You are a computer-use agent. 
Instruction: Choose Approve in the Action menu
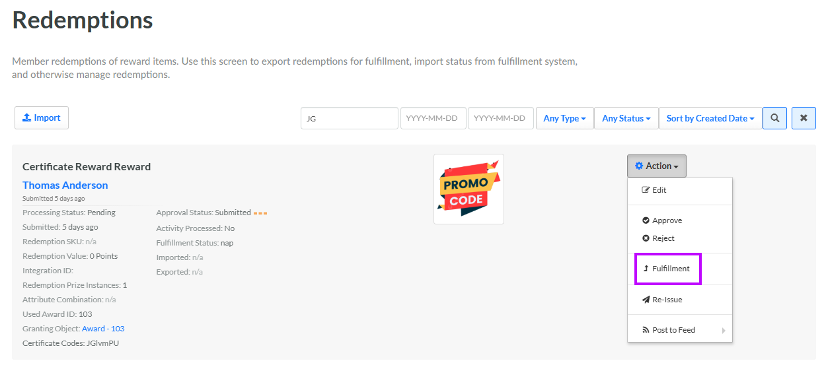click(x=666, y=220)
